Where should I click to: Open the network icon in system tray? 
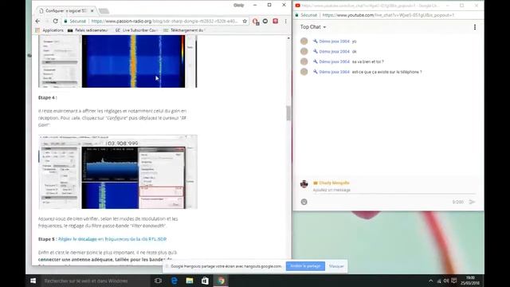tap(439, 281)
